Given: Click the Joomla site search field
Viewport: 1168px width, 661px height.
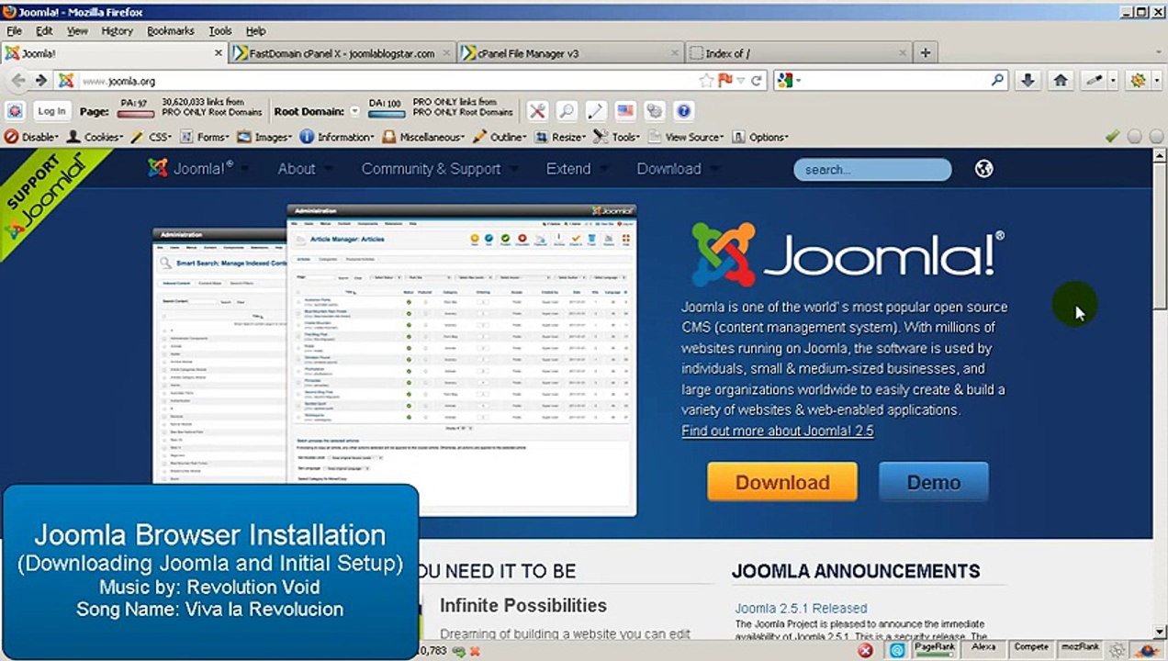Looking at the screenshot, I should click(872, 170).
